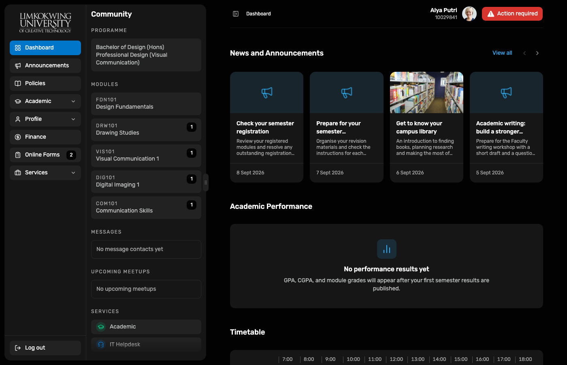Viewport: 567px width, 365px height.
Task: Open Online Forms in the sidebar
Action: pos(45,155)
